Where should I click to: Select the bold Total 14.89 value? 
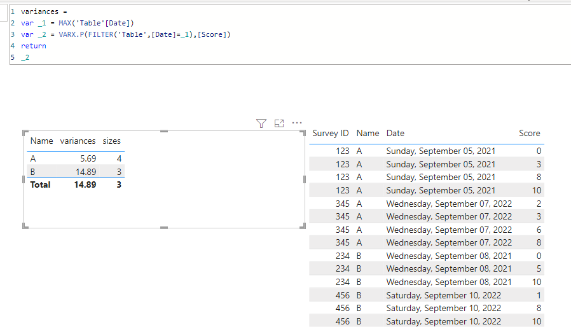[x=85, y=185]
